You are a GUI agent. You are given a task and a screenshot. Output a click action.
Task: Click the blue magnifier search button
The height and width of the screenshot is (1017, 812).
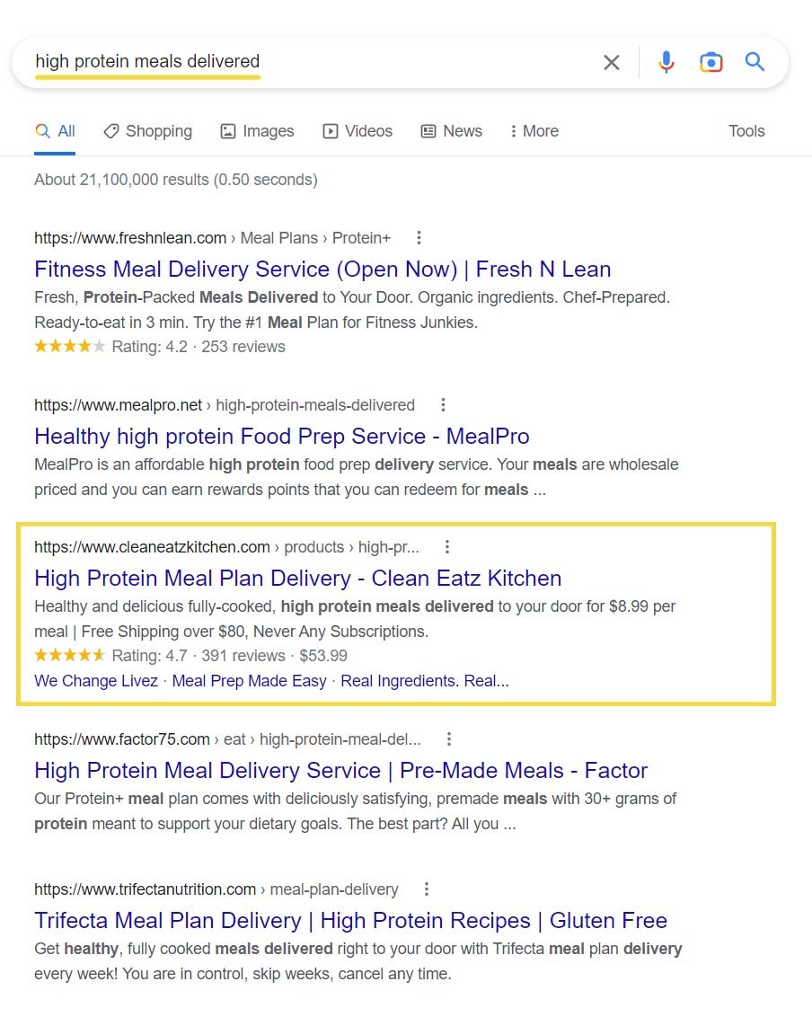coord(755,62)
